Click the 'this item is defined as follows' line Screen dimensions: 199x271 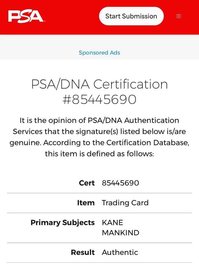point(99,154)
